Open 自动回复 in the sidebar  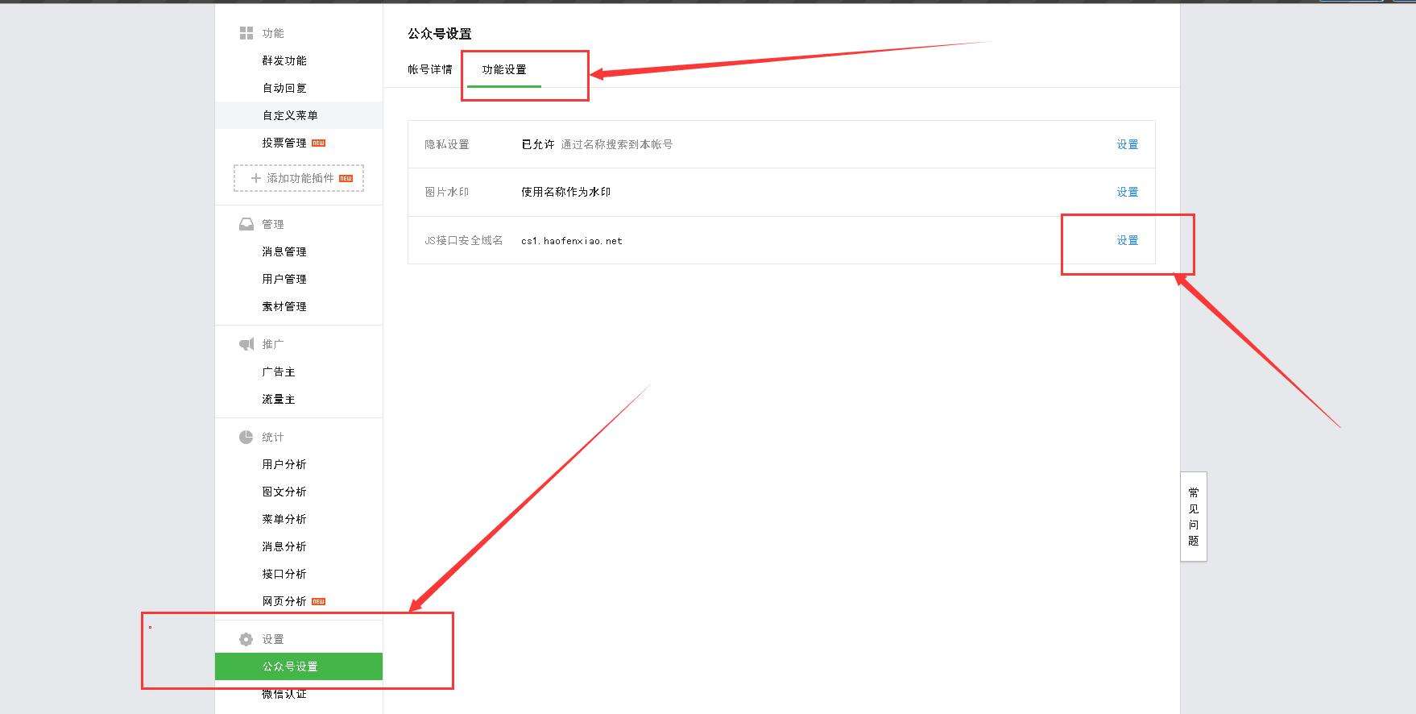[284, 88]
